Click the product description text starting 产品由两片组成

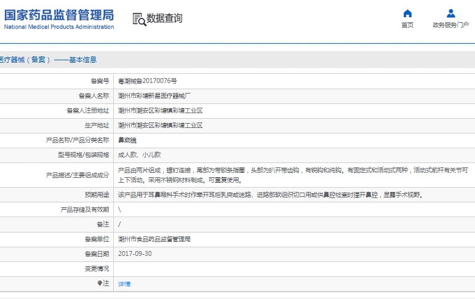(x=293, y=175)
